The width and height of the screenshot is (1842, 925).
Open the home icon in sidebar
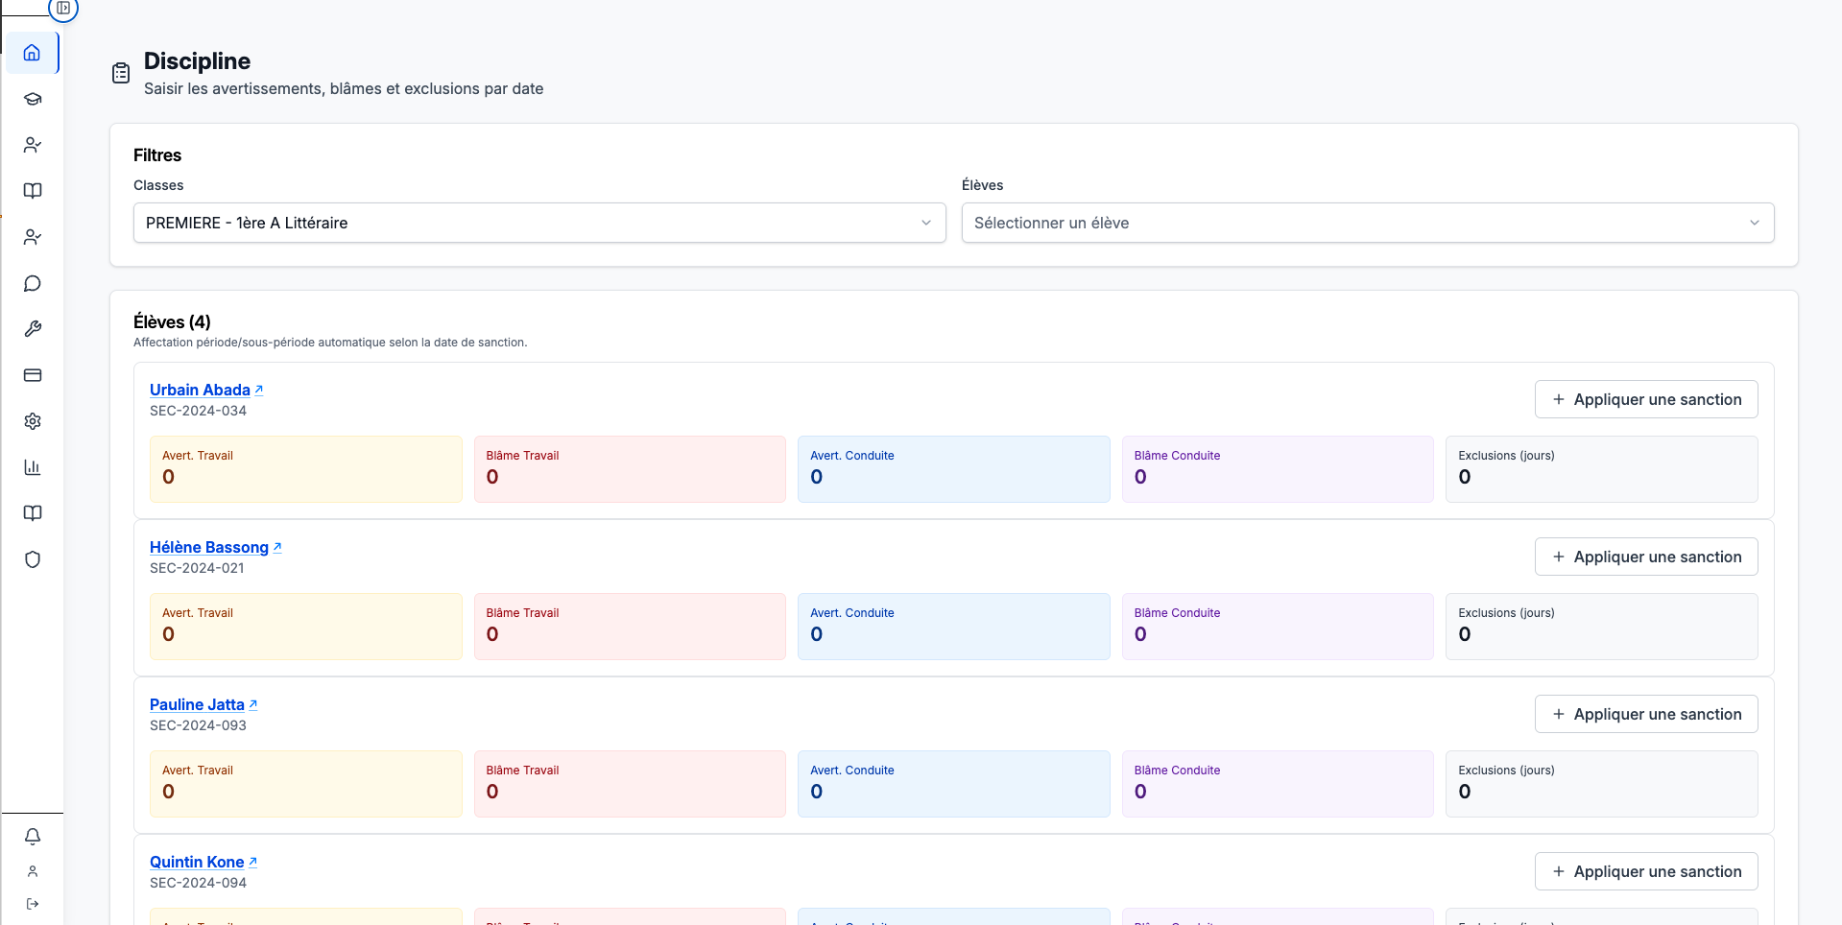pyautogui.click(x=32, y=53)
